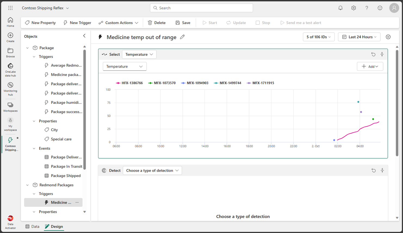Go to Home in left rail
The height and width of the screenshot is (233, 403).
pos(10,22)
